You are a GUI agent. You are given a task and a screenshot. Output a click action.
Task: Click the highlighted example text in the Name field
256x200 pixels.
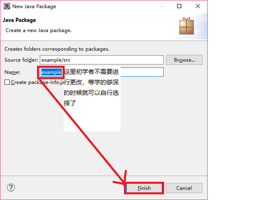[x=51, y=72]
